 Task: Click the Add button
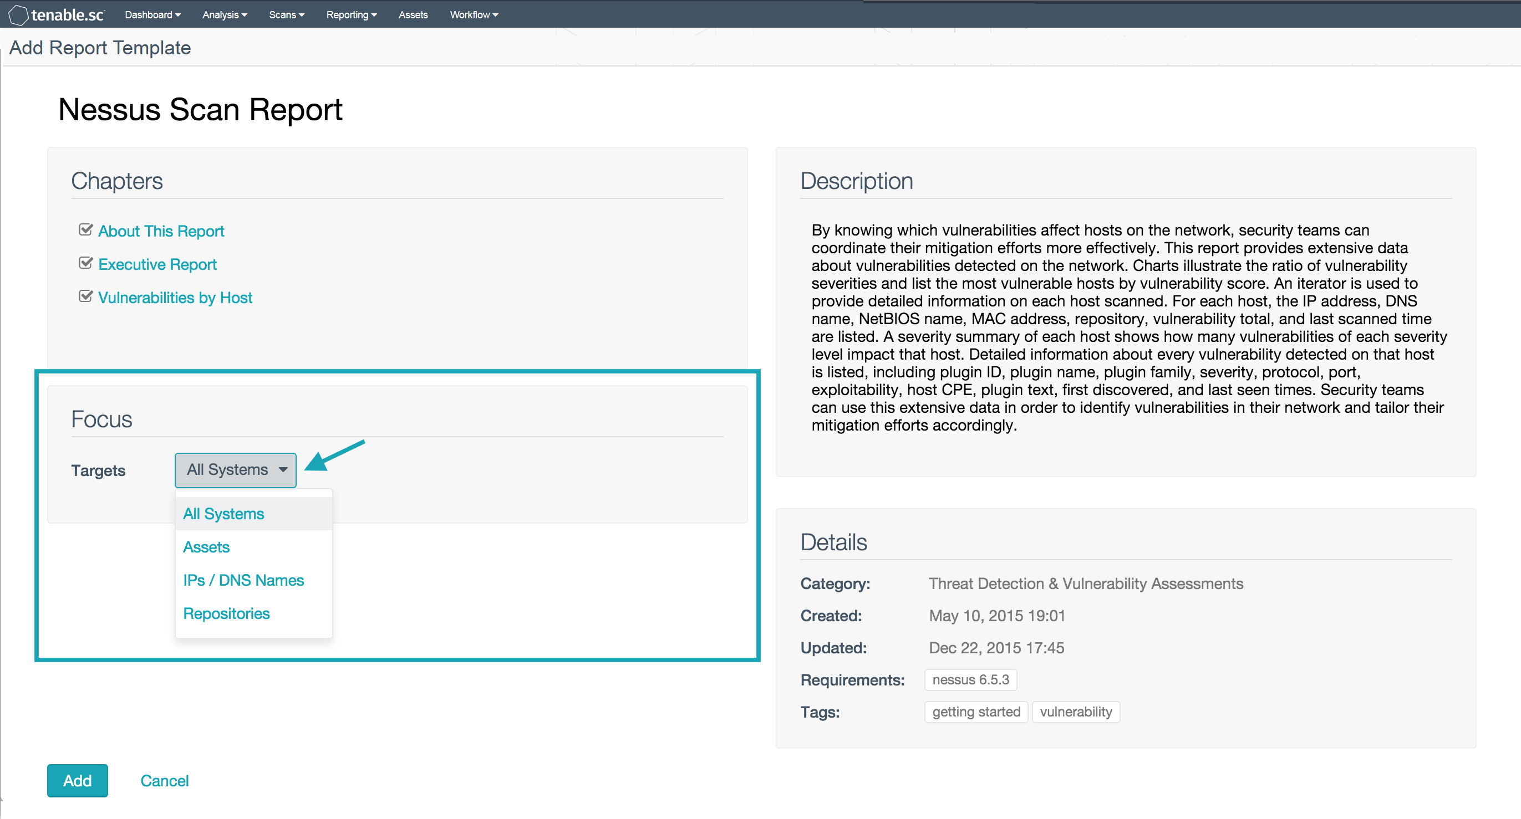coord(77,780)
